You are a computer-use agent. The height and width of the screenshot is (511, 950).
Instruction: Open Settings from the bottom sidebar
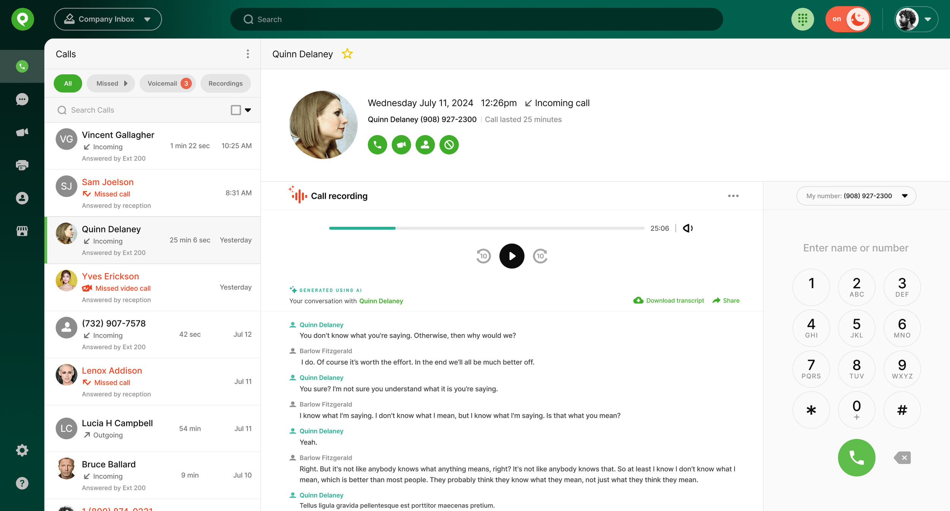tap(22, 450)
